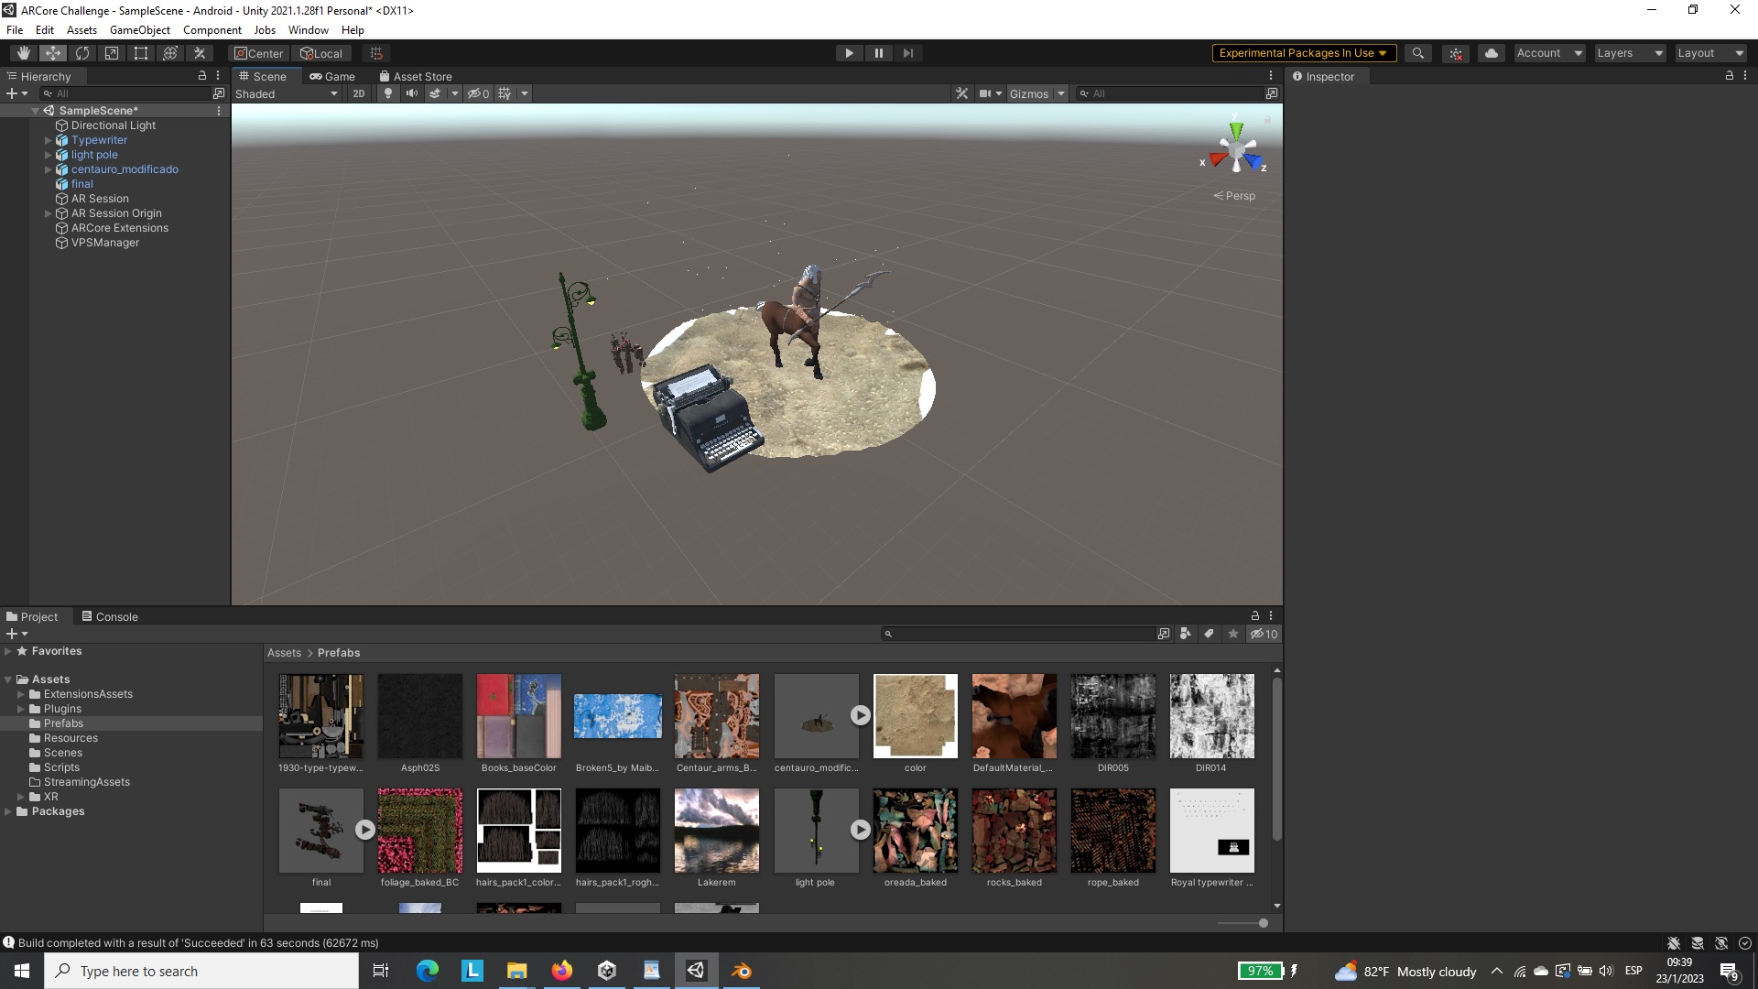Toggle 2D view mode
This screenshot has width=1758, height=989.
point(359,93)
